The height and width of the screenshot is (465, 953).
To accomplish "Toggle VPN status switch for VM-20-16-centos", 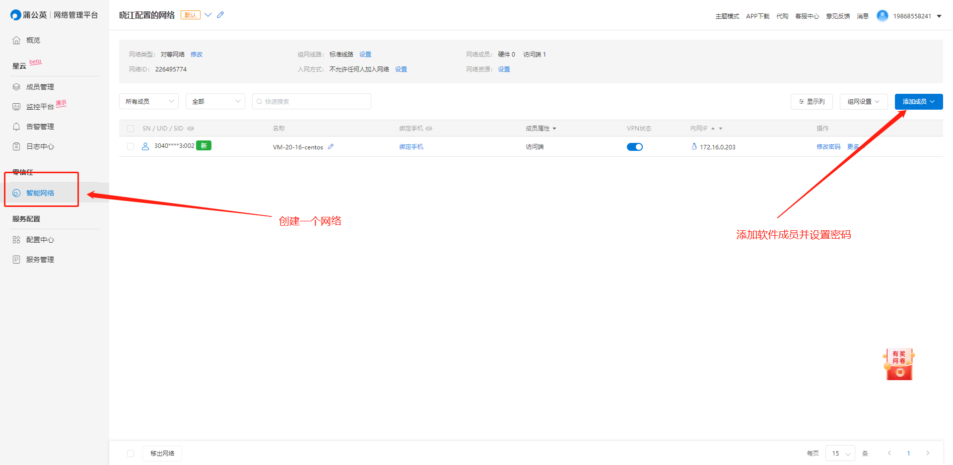I will (634, 147).
